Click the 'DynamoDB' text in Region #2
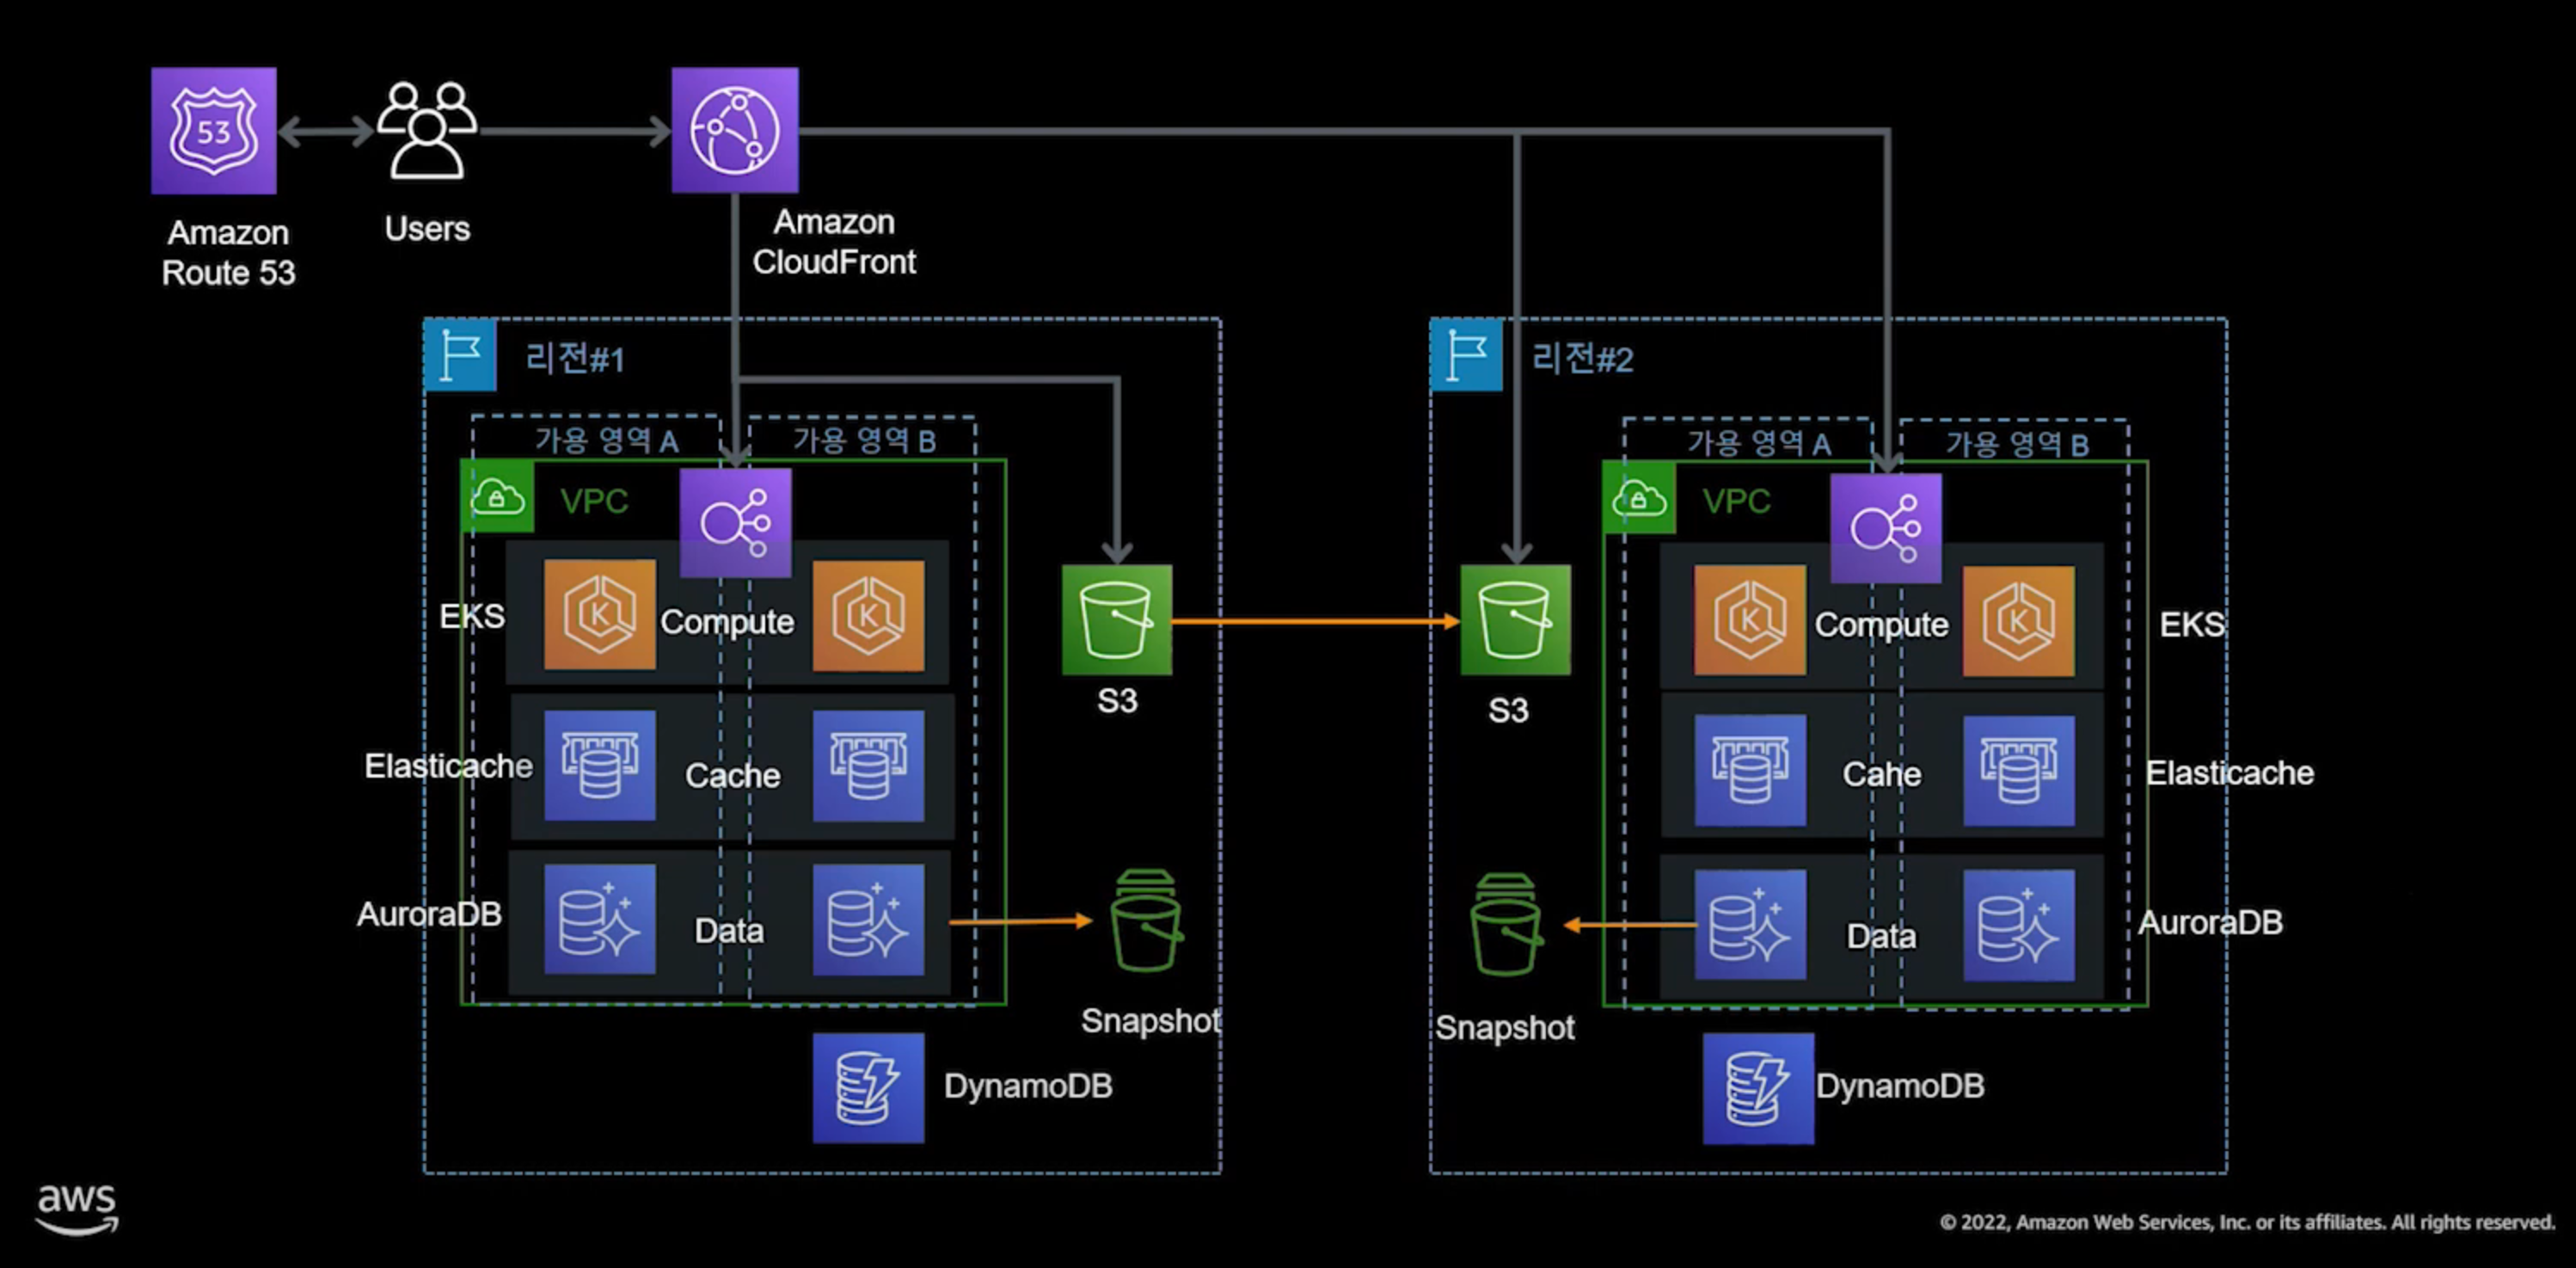The width and height of the screenshot is (2576, 1268). [x=1900, y=1086]
